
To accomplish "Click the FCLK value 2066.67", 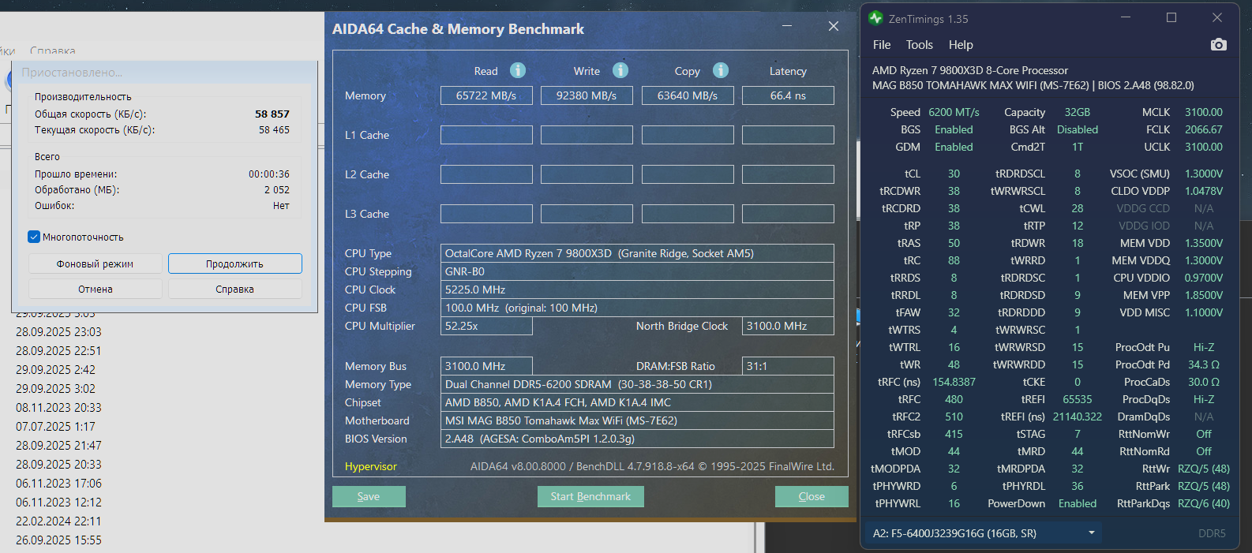I will (1204, 129).
